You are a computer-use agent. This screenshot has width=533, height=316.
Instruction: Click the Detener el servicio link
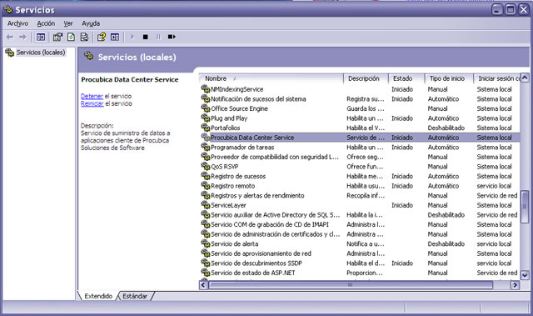[92, 96]
